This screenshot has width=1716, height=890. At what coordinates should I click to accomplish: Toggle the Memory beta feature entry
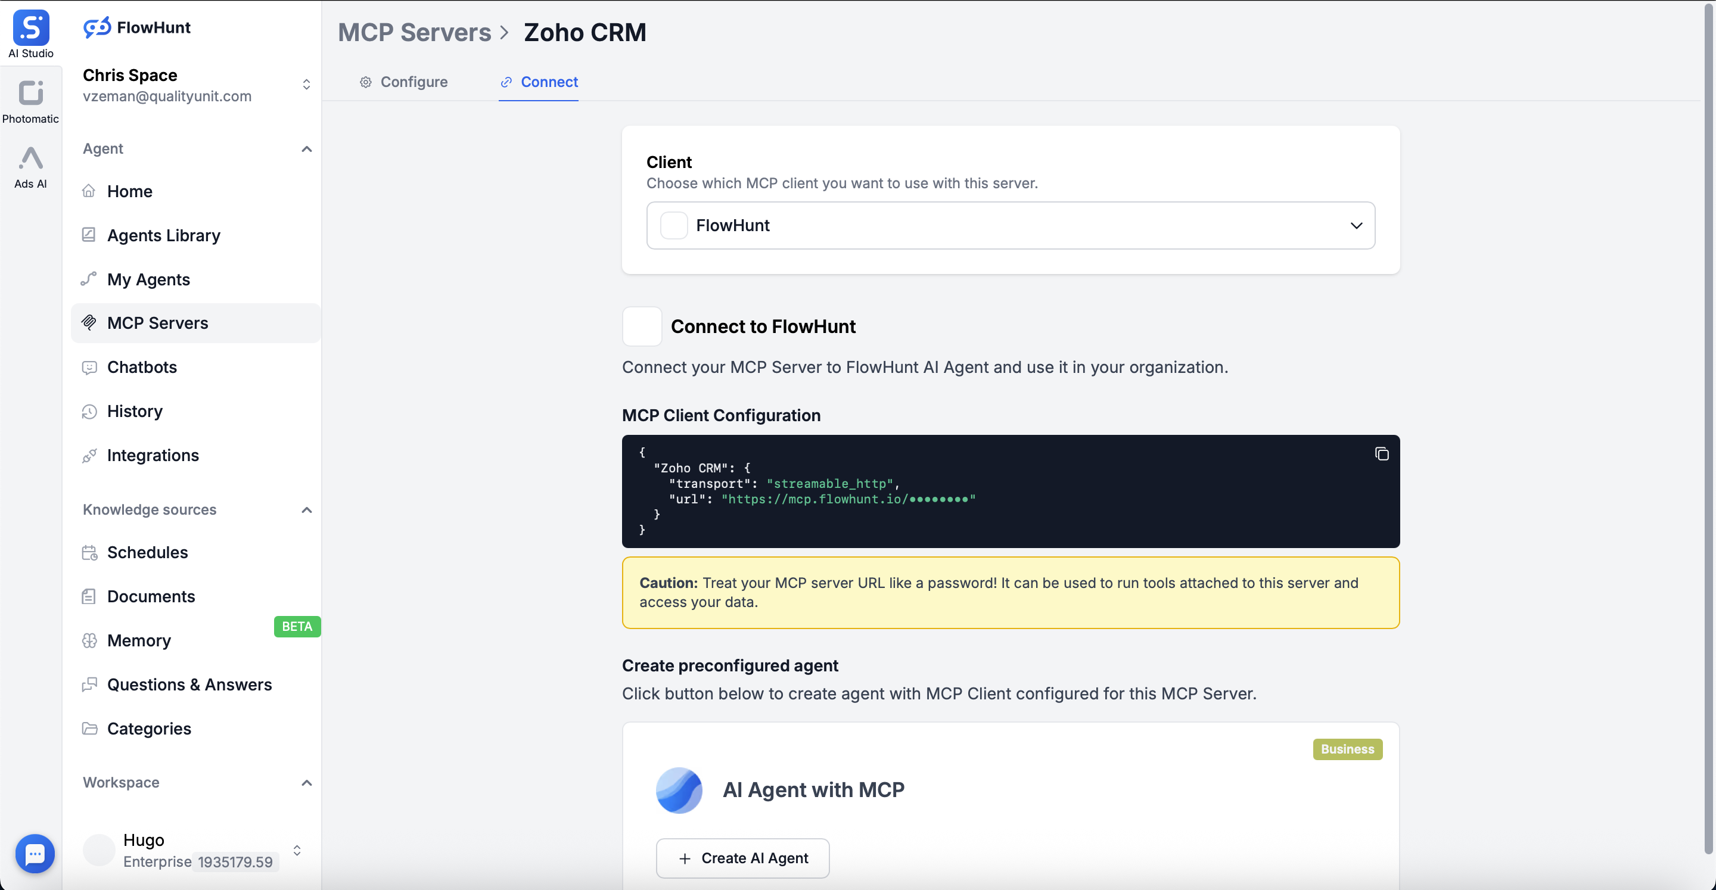pyautogui.click(x=139, y=640)
